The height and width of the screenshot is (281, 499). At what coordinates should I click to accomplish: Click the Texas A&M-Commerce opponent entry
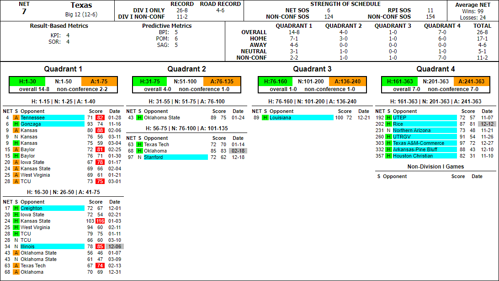tap(425, 143)
